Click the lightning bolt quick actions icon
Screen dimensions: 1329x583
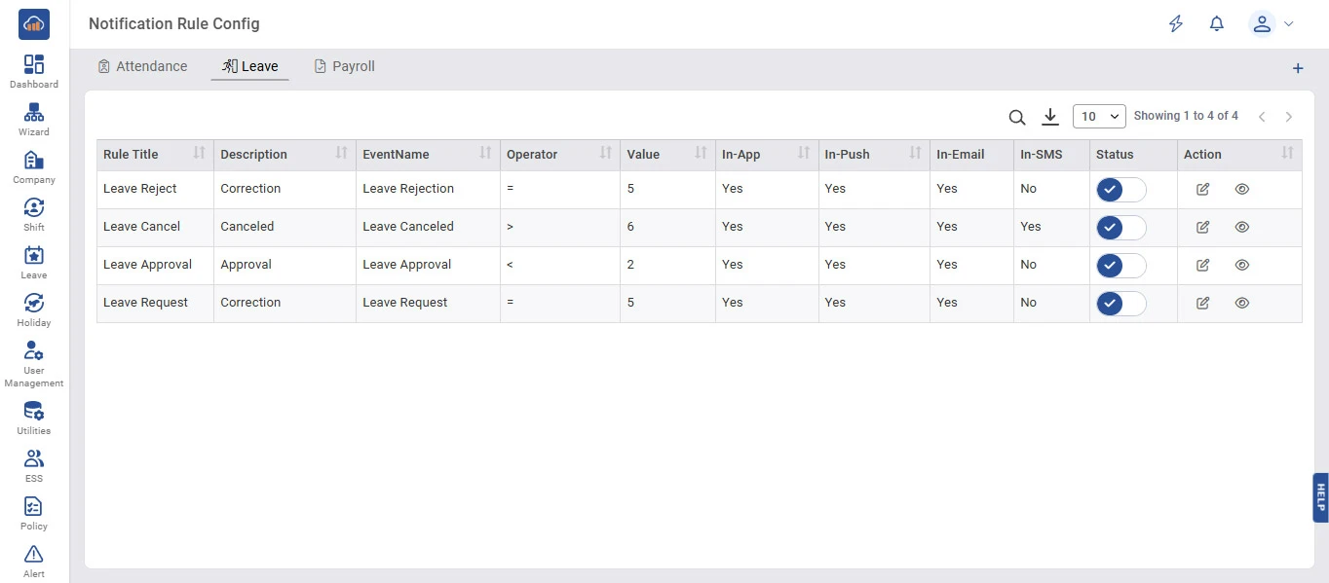click(1176, 24)
